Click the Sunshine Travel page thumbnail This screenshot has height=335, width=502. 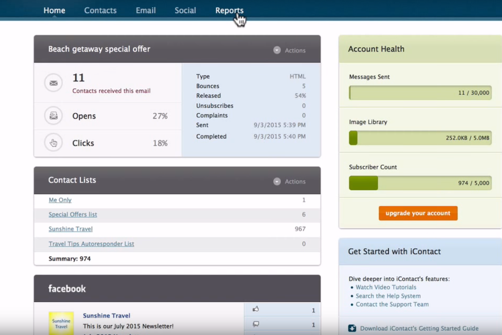(61, 323)
